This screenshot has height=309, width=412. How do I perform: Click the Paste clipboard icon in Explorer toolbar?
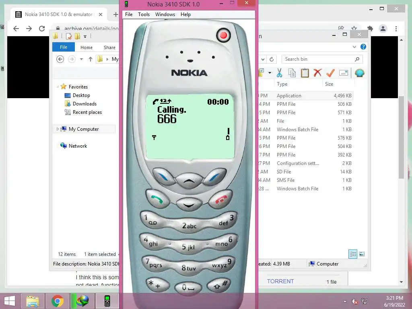click(x=305, y=73)
